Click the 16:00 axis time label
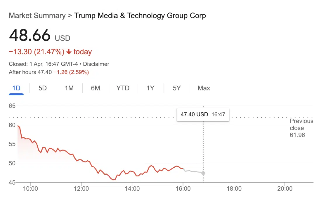 point(183,189)
